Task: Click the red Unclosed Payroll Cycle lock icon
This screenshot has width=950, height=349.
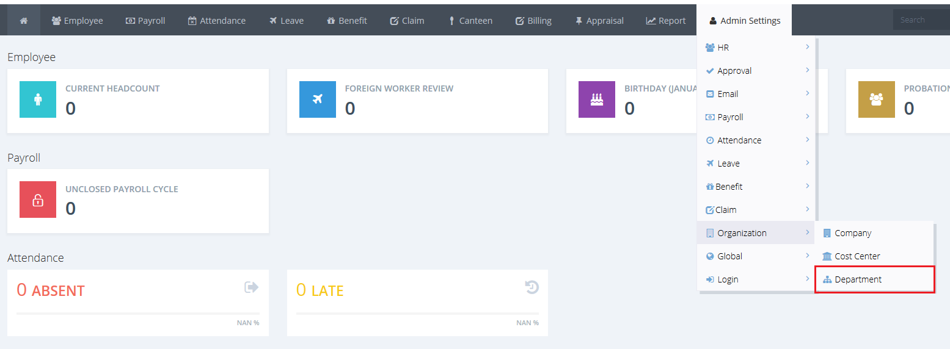Action: point(38,200)
